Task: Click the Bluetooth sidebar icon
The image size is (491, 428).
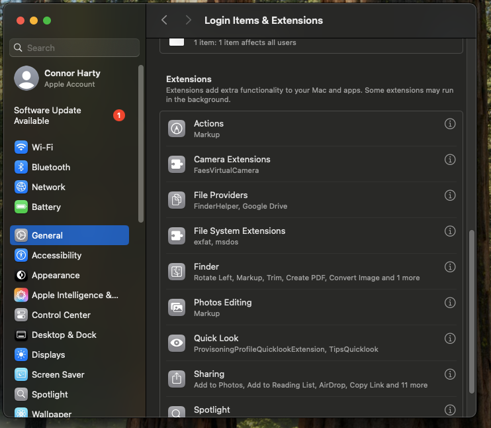Action: 21,167
